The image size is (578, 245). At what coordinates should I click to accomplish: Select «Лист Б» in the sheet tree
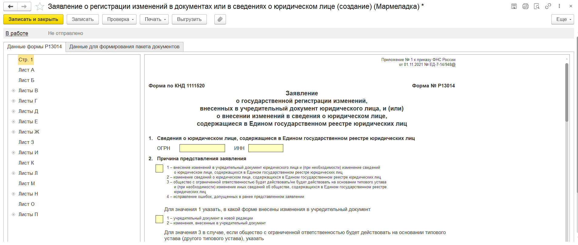pos(26,80)
